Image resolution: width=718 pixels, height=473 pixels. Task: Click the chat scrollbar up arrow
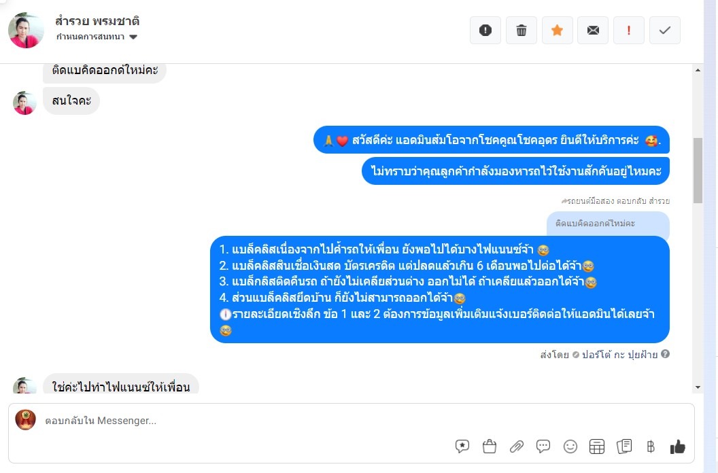(698, 70)
